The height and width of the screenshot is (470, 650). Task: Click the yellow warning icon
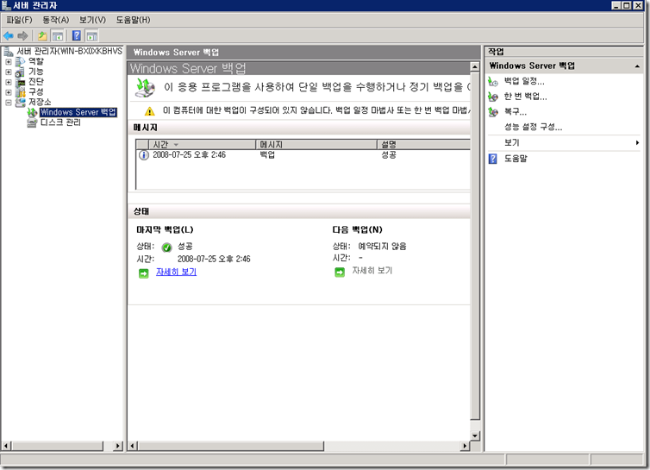coord(150,111)
